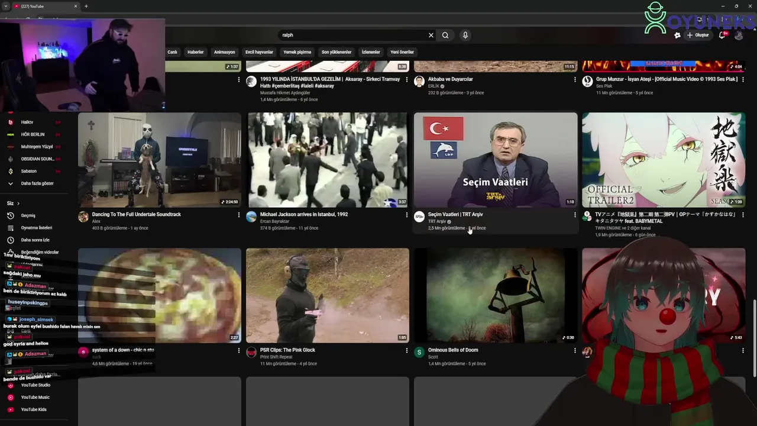Click the ERLİK channel name
The width and height of the screenshot is (757, 426).
pos(434,86)
